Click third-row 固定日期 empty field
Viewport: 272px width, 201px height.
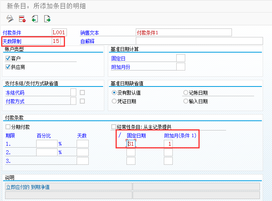131,161
